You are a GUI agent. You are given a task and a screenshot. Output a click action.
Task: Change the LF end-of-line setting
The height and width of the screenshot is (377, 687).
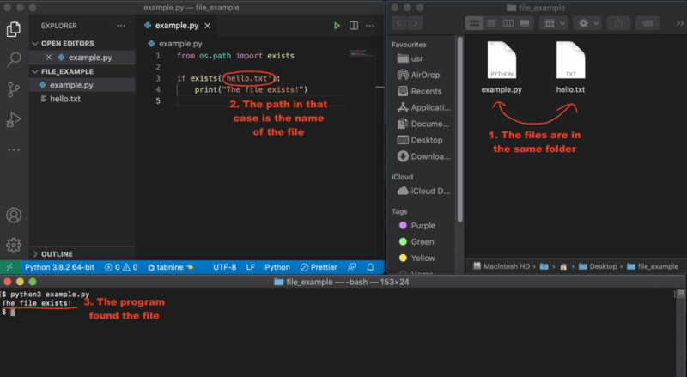pos(250,267)
